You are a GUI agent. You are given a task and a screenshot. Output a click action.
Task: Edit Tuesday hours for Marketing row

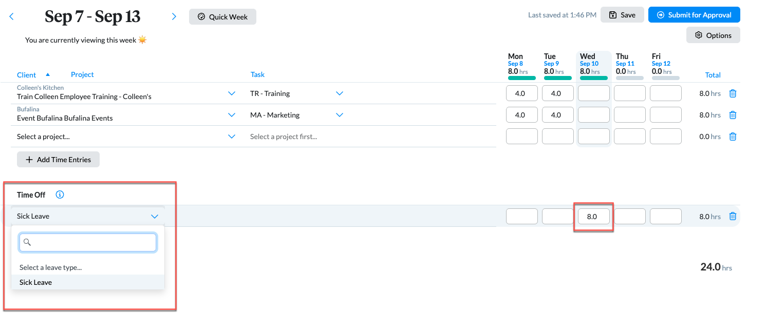pos(558,115)
